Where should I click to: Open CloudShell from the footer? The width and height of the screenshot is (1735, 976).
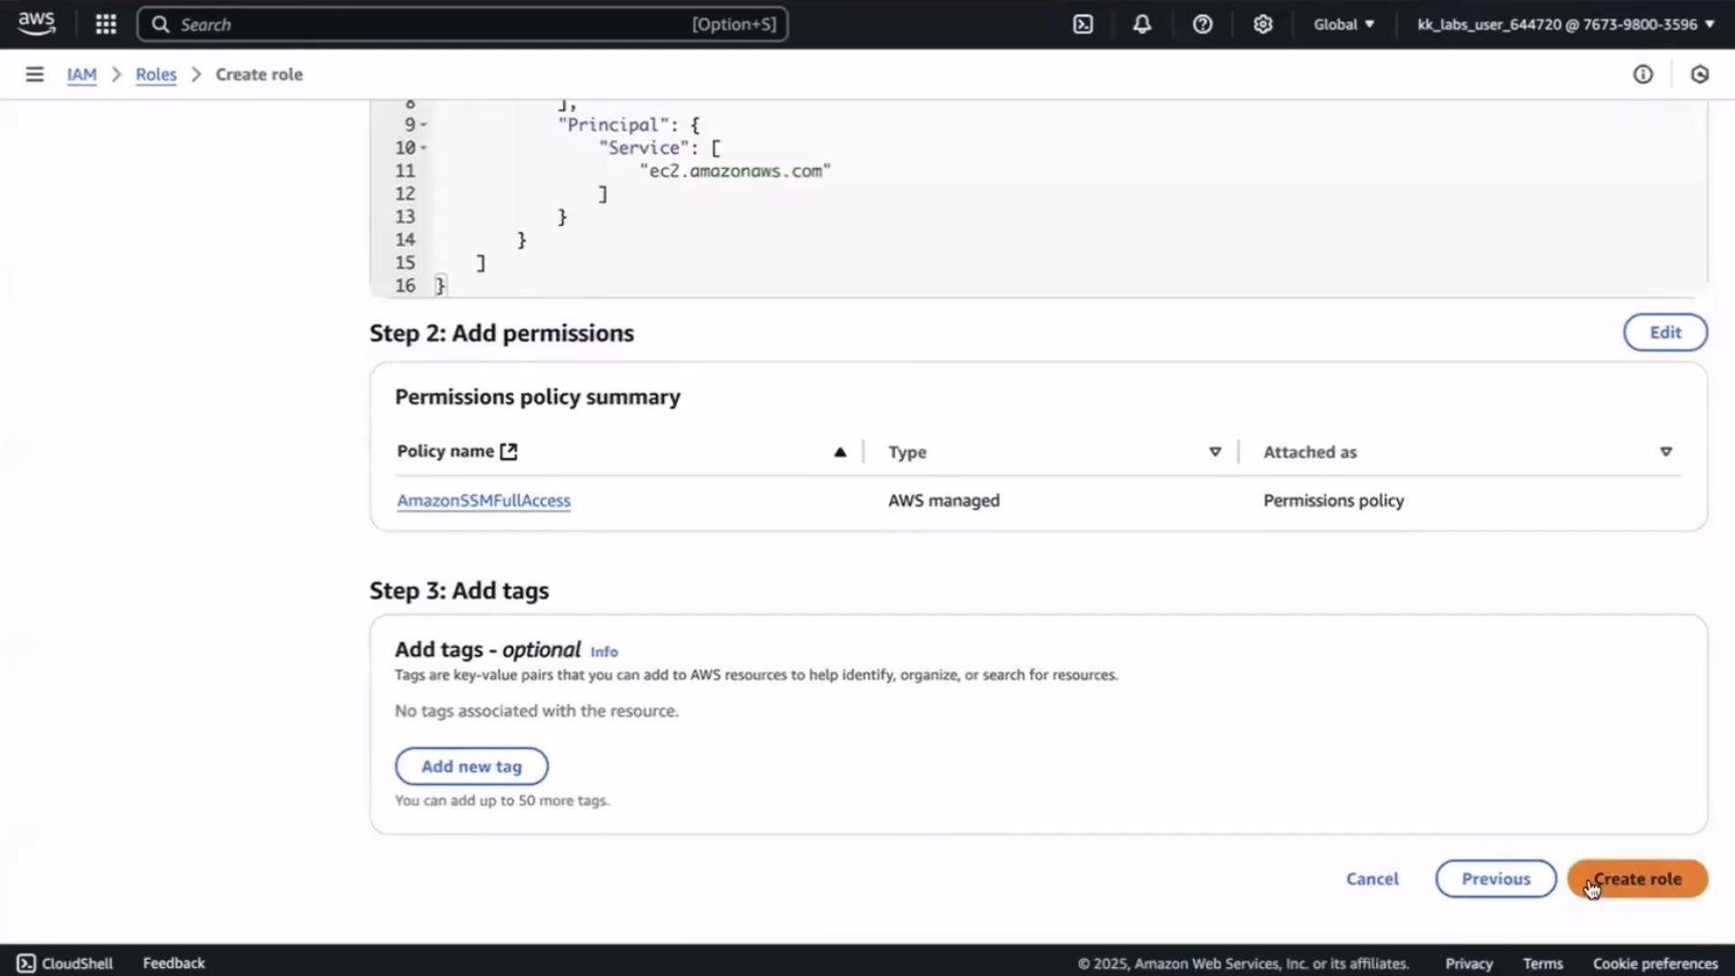pyautogui.click(x=65, y=962)
